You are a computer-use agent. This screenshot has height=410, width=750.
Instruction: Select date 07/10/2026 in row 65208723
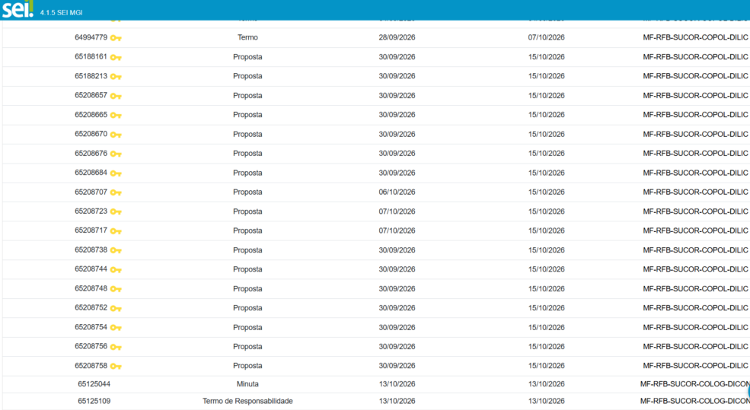pos(397,211)
